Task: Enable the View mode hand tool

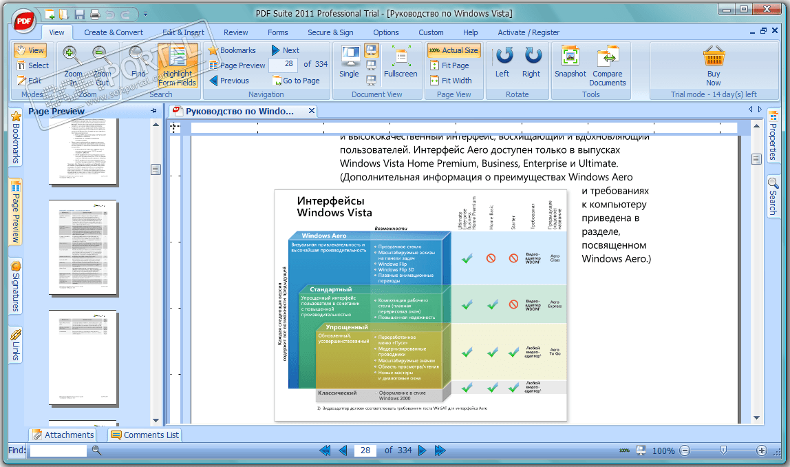Action: point(30,50)
